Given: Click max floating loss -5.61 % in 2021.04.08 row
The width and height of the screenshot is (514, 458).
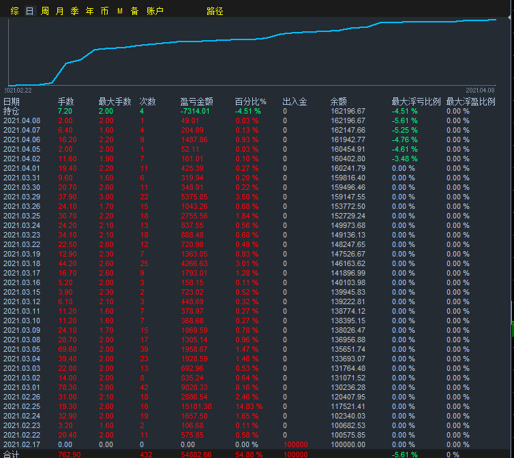Looking at the screenshot, I should 404,120.
